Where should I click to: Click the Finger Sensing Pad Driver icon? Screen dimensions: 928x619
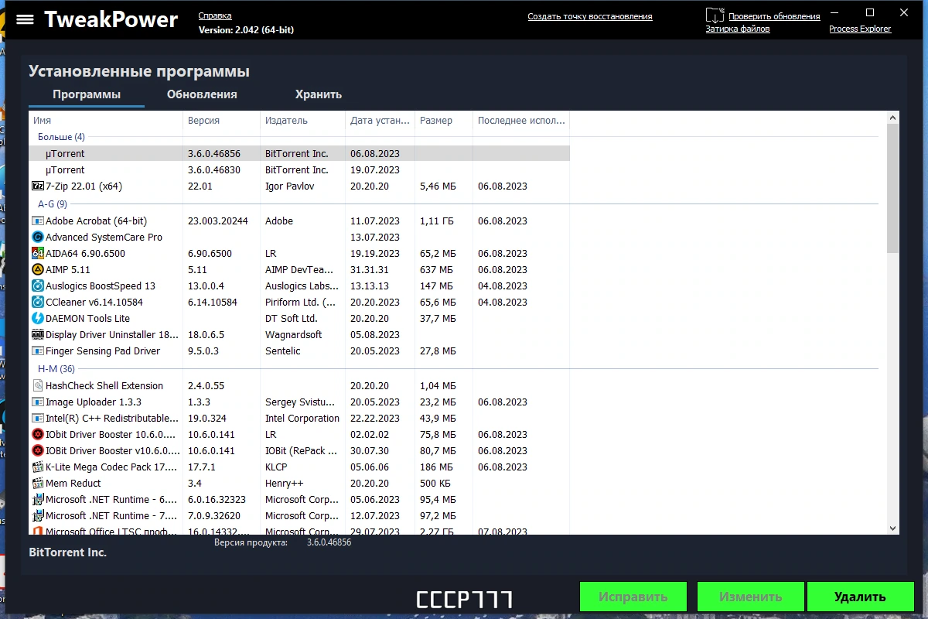38,351
